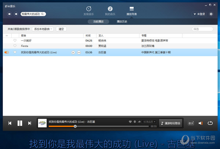Minimize the 虾米音乐 window
The height and width of the screenshot is (149, 220).
206,5
